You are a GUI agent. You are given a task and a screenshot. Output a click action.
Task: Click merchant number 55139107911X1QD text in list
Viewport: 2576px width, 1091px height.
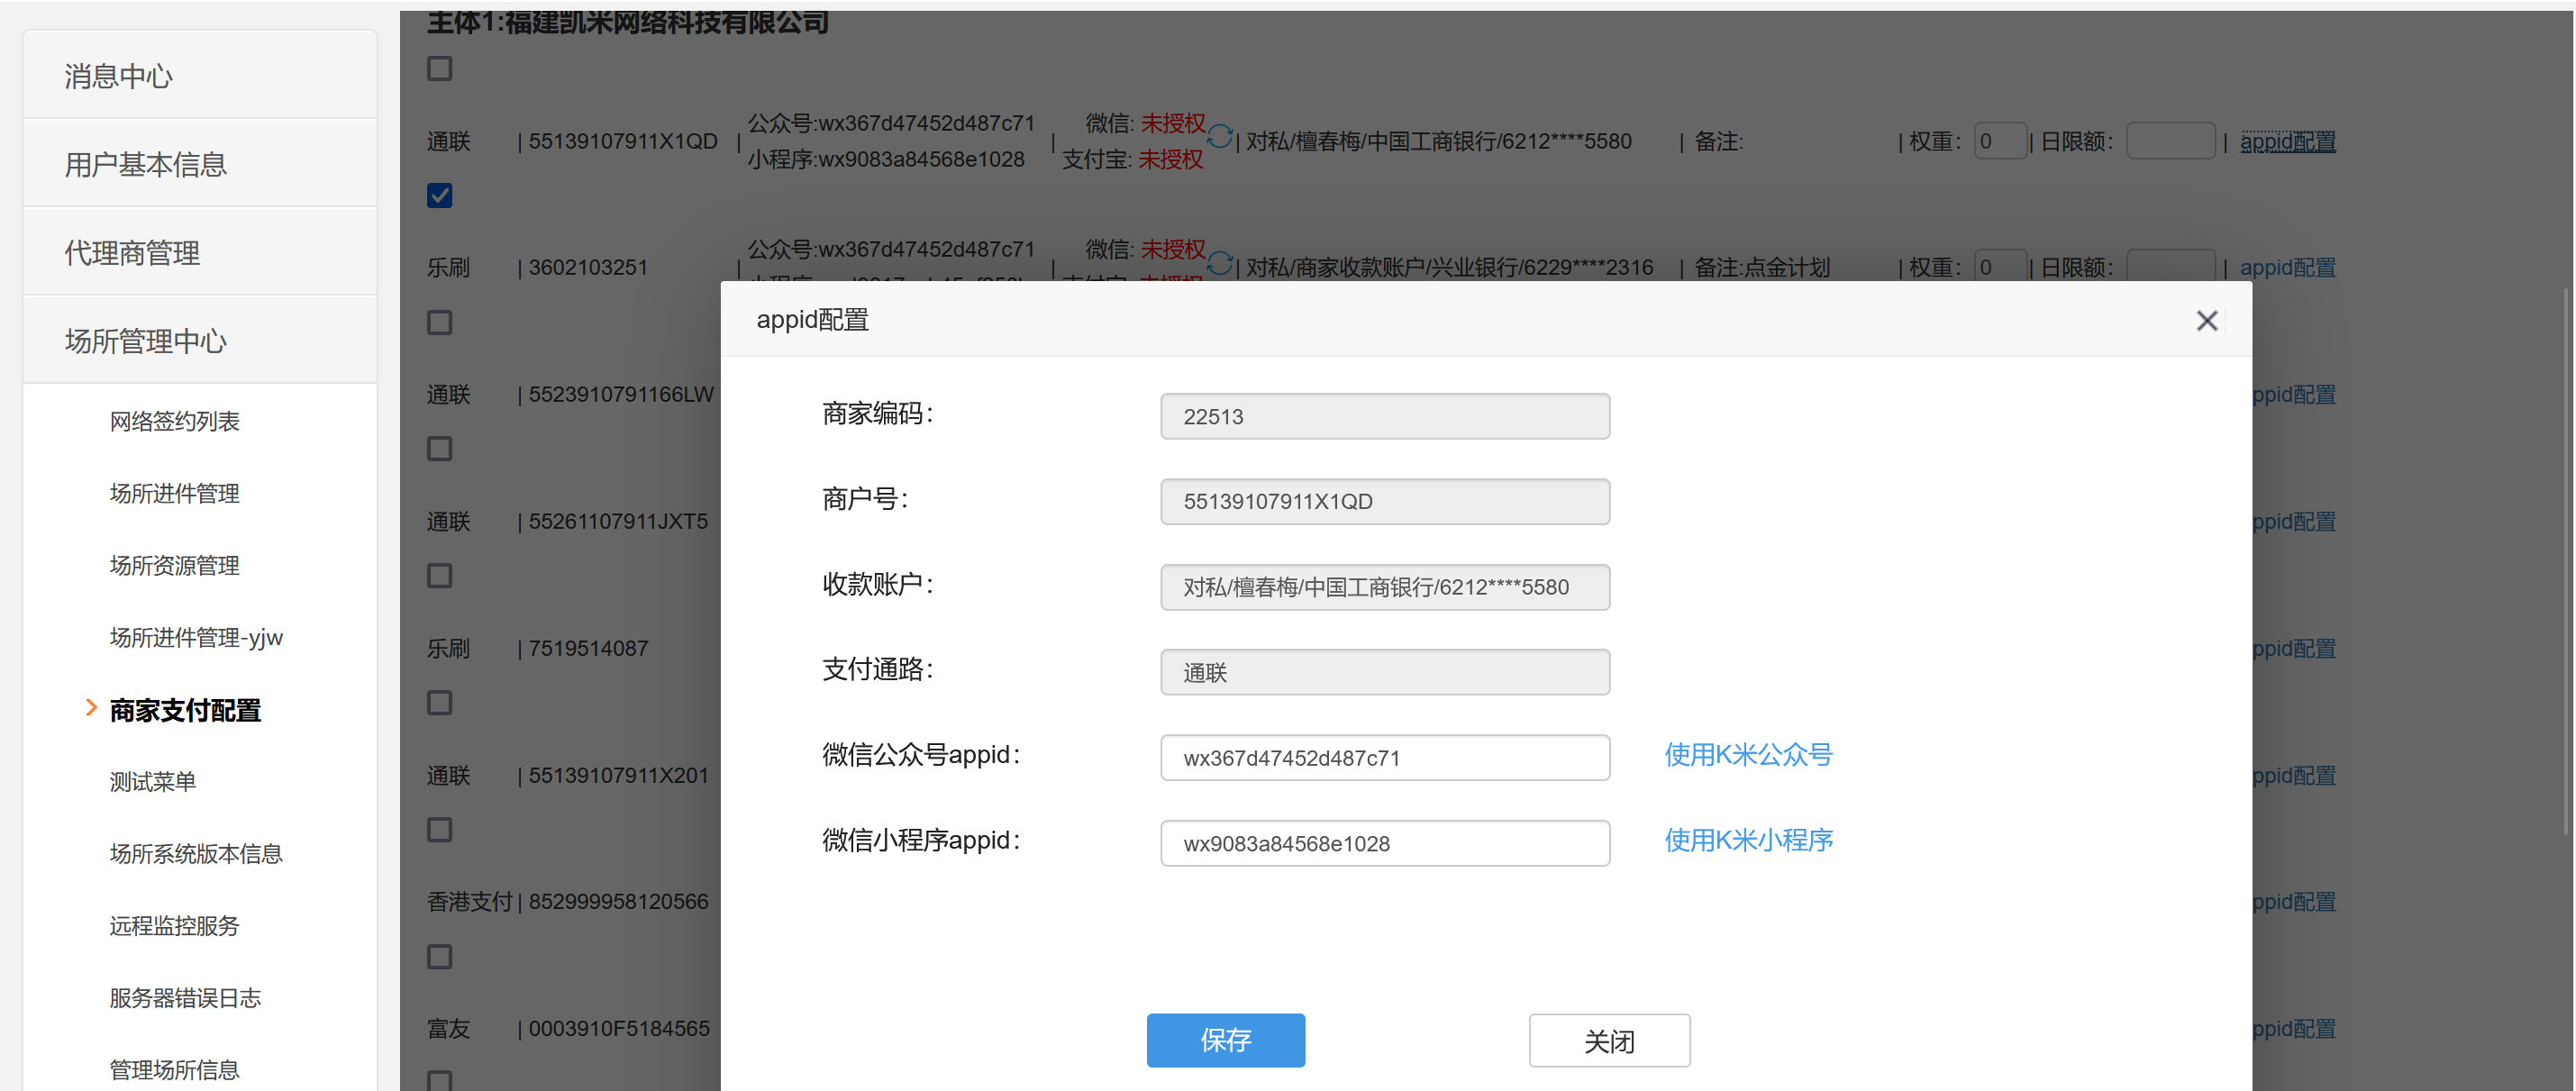pyautogui.click(x=623, y=141)
